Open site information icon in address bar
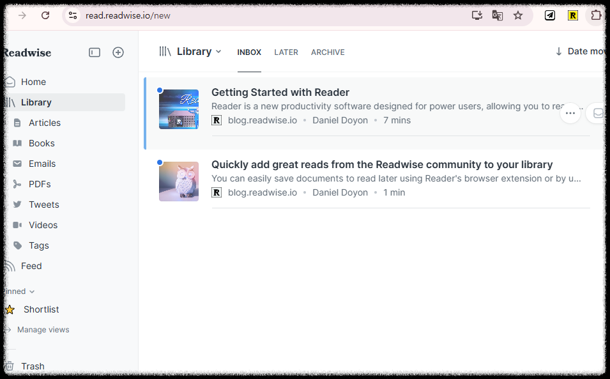The width and height of the screenshot is (610, 379). (73, 15)
